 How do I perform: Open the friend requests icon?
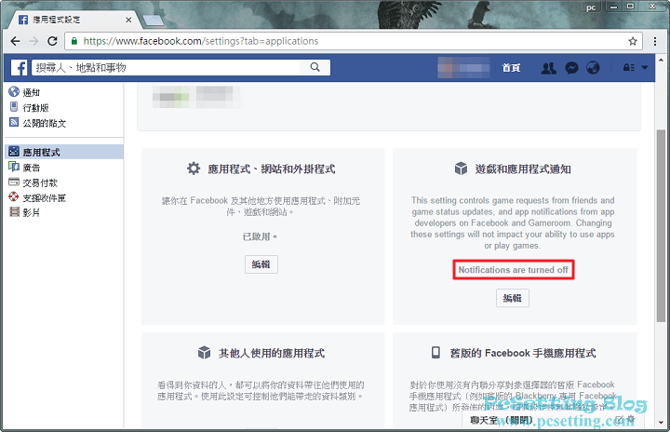point(549,68)
